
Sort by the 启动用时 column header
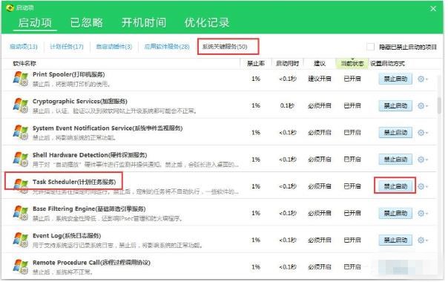pyautogui.click(x=287, y=64)
